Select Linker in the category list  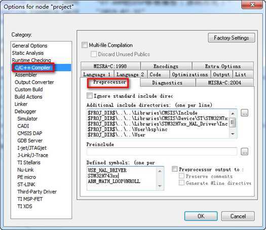[x=21, y=104]
